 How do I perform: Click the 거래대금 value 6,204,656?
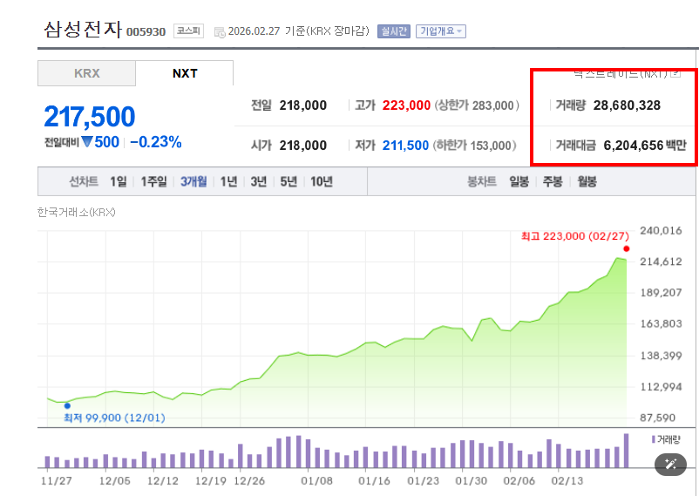pos(634,146)
